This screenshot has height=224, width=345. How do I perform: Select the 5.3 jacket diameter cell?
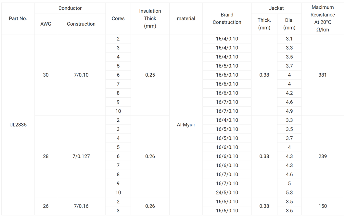pyautogui.click(x=289, y=193)
